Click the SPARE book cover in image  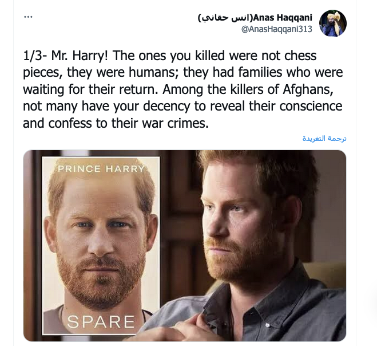[101, 246]
